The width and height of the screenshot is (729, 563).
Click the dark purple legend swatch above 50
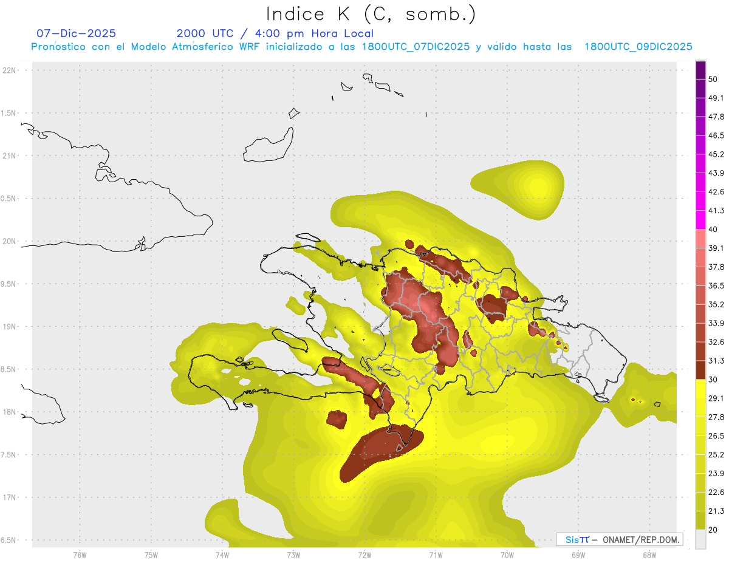click(x=700, y=70)
